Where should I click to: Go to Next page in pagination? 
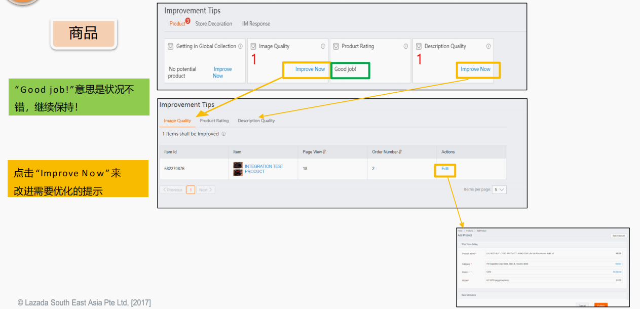(205, 190)
